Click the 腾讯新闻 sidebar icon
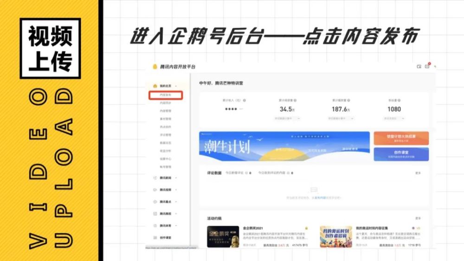464x261 pixels. pyautogui.click(x=155, y=178)
